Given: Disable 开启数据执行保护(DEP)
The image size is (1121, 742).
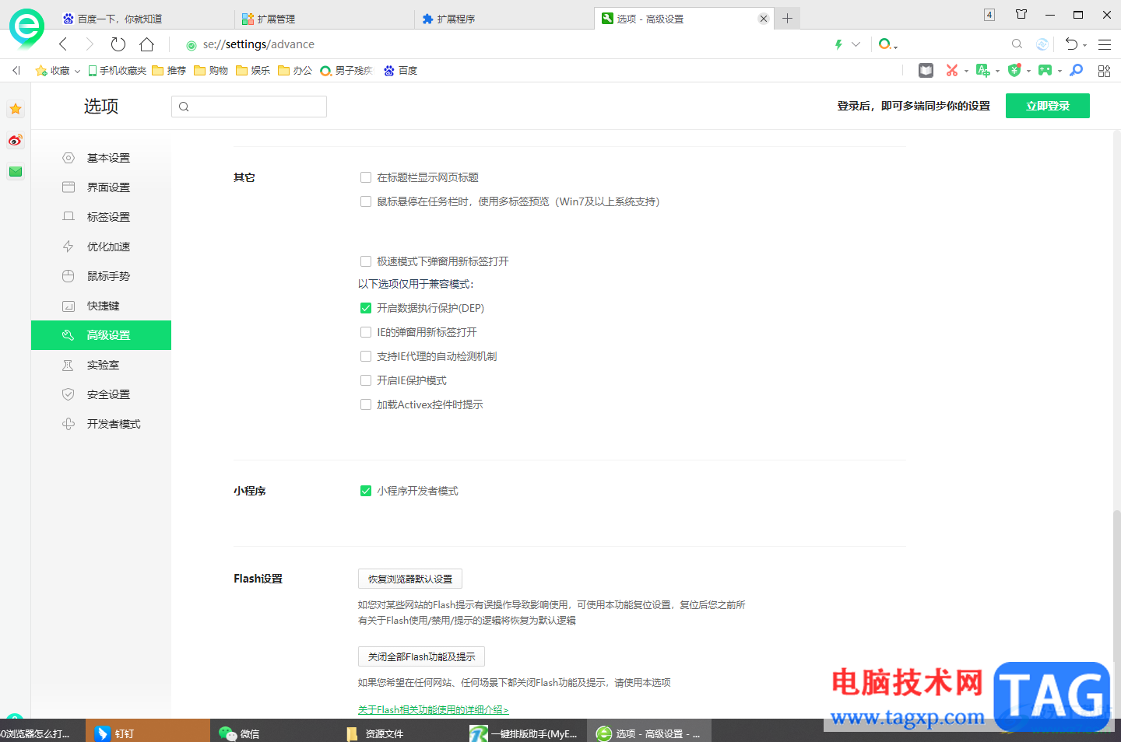Looking at the screenshot, I should click(x=366, y=308).
